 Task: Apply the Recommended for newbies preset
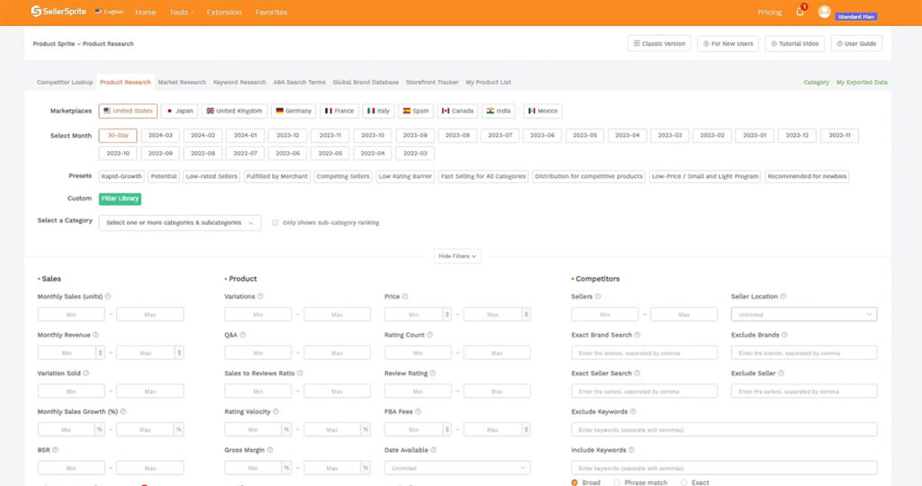(807, 176)
